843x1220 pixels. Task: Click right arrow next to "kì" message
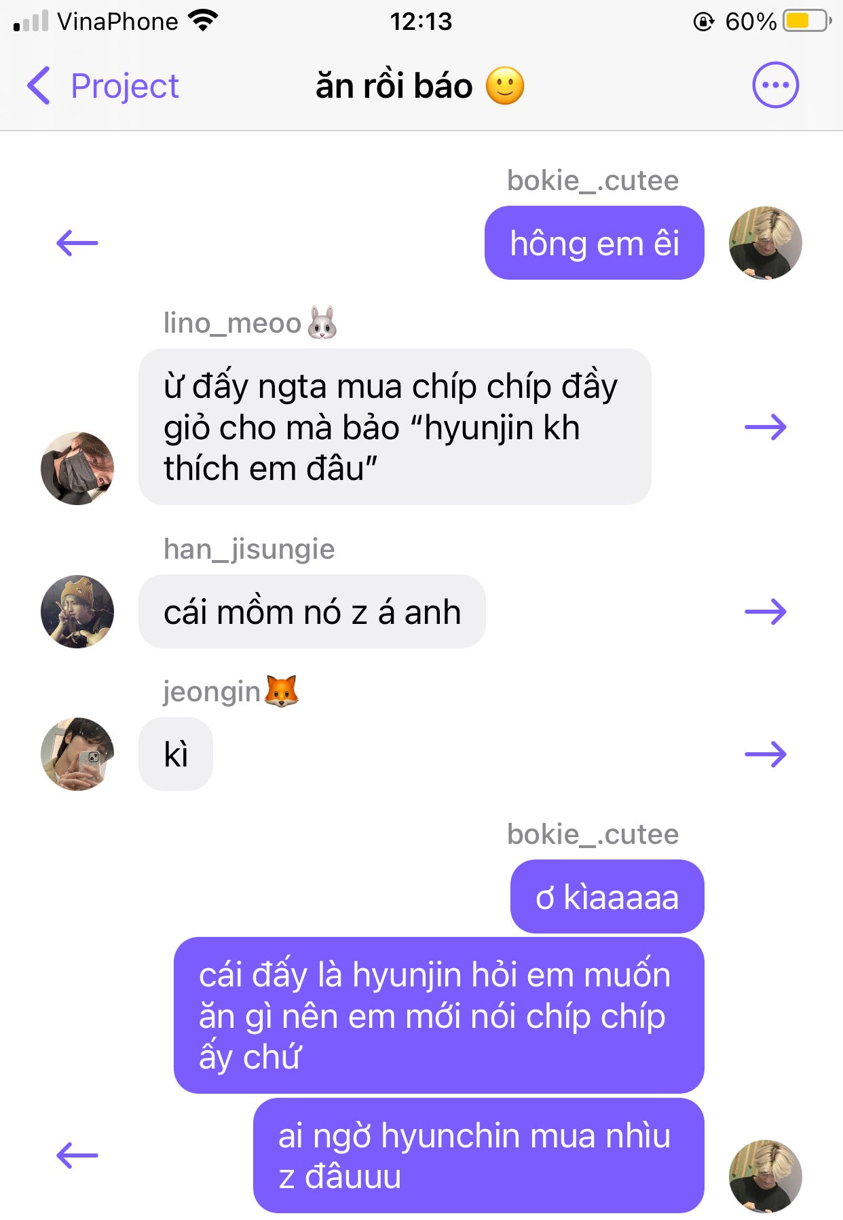coord(766,754)
